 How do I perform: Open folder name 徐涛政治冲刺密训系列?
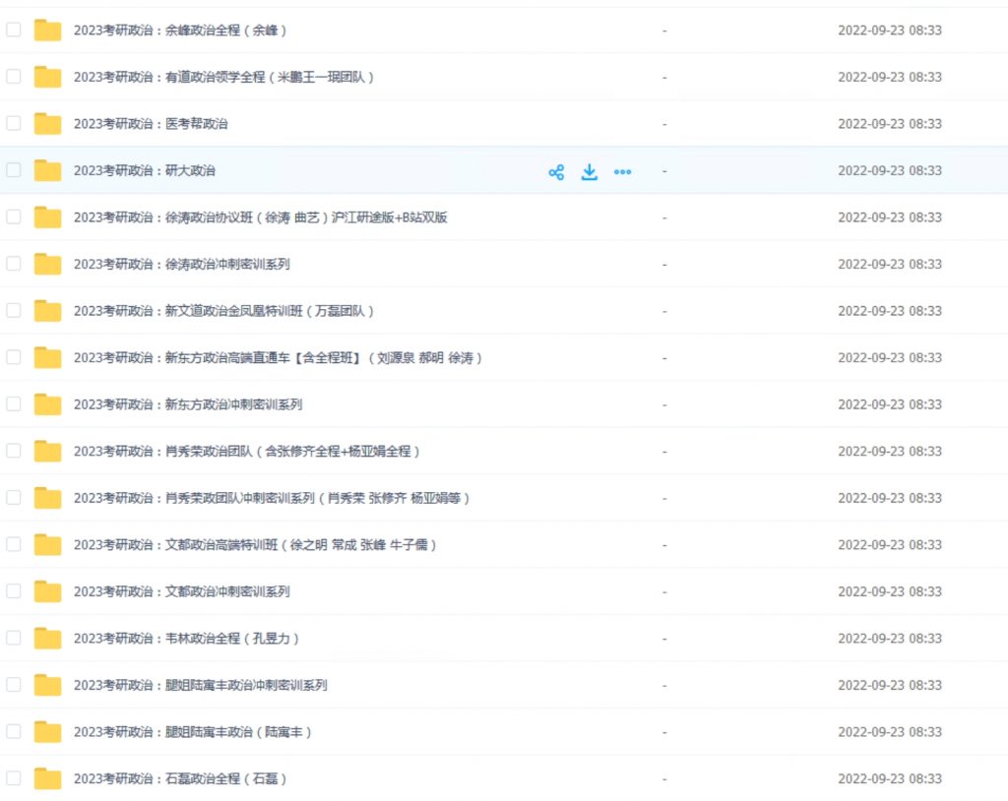182,265
